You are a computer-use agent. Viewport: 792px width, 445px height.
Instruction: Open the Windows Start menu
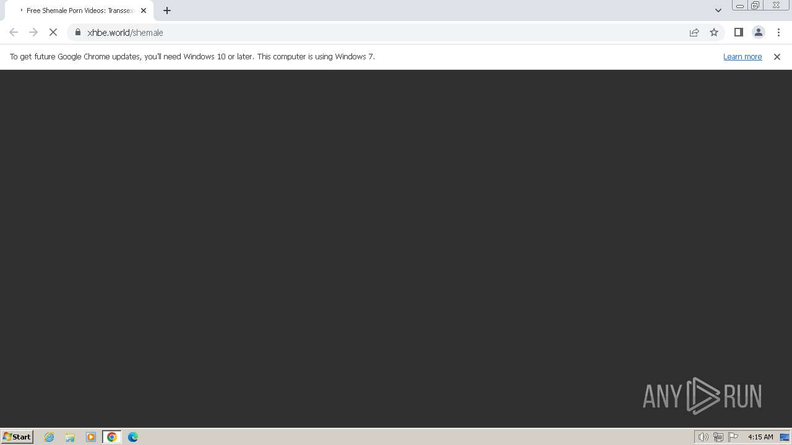coord(17,436)
